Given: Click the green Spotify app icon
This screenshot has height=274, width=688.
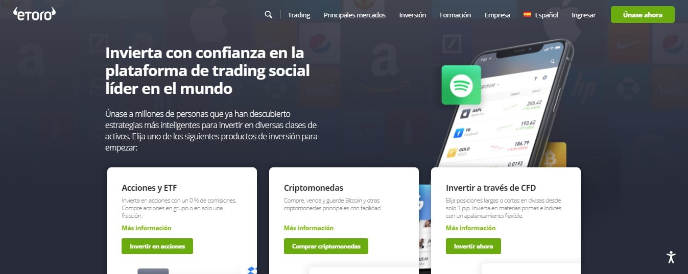Looking at the screenshot, I should click(461, 85).
